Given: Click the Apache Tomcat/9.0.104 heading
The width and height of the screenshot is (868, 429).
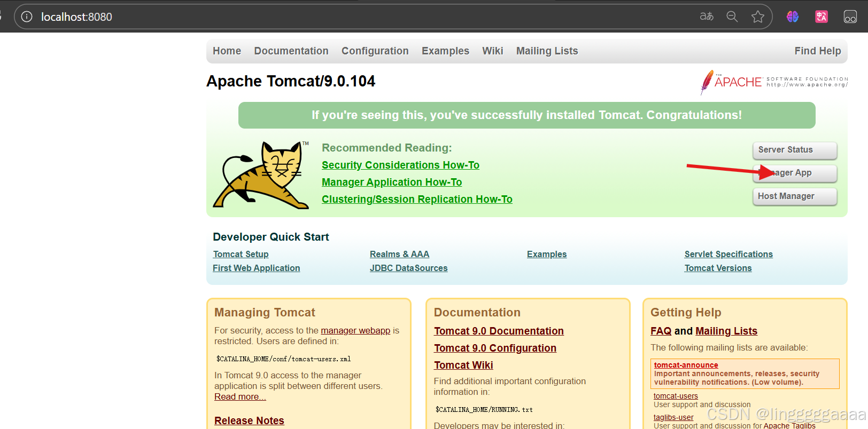Looking at the screenshot, I should coord(291,81).
